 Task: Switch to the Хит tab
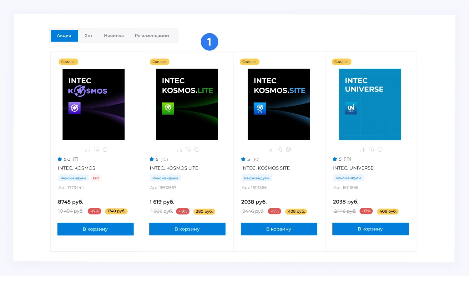(88, 36)
